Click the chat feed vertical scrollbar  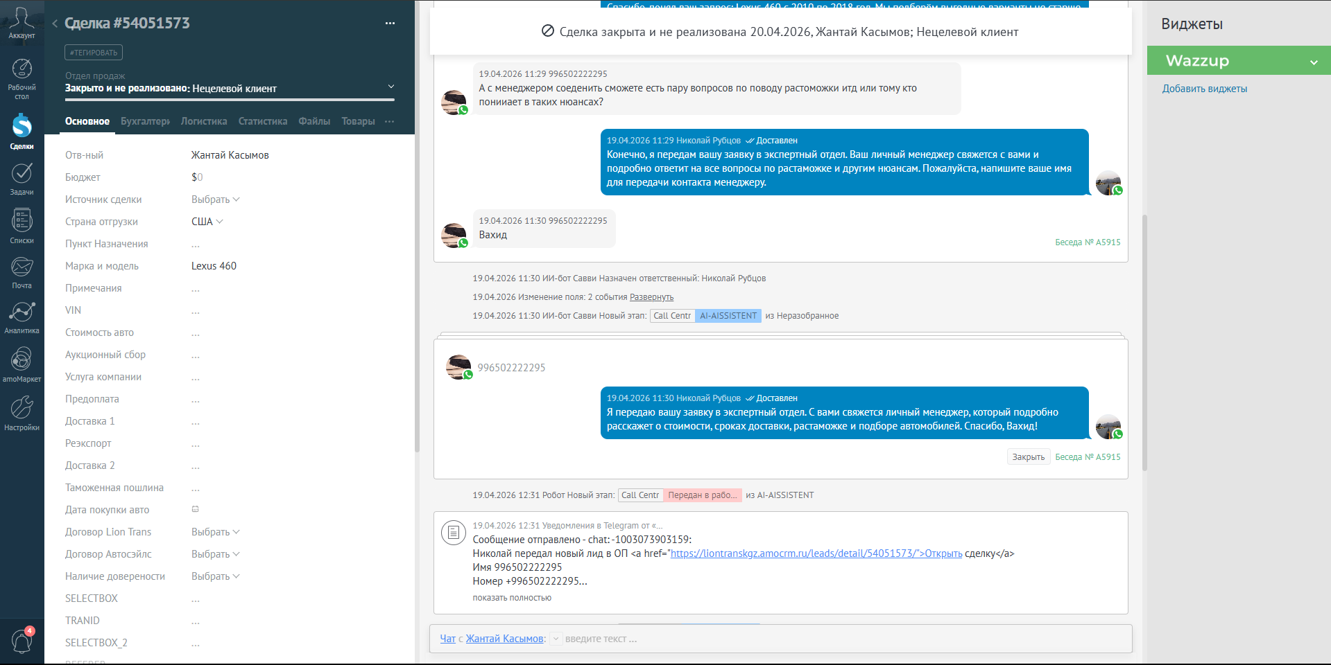click(x=1144, y=343)
